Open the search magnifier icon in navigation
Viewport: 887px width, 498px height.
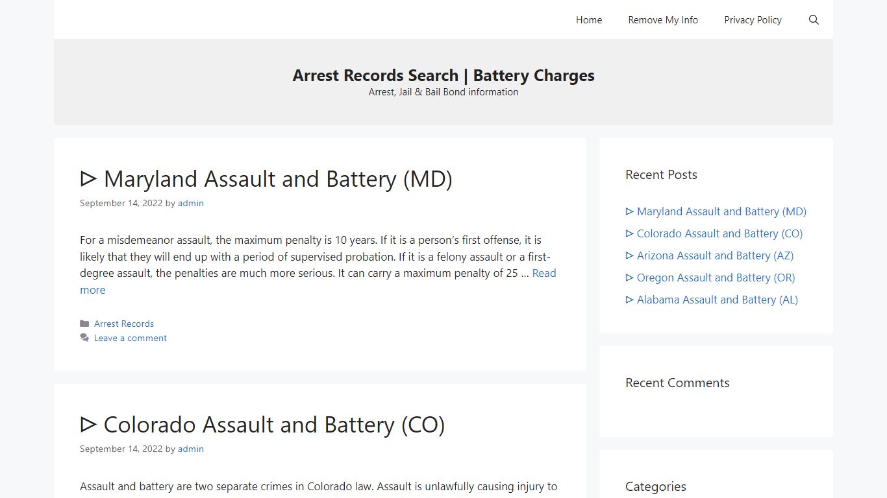[x=814, y=20]
